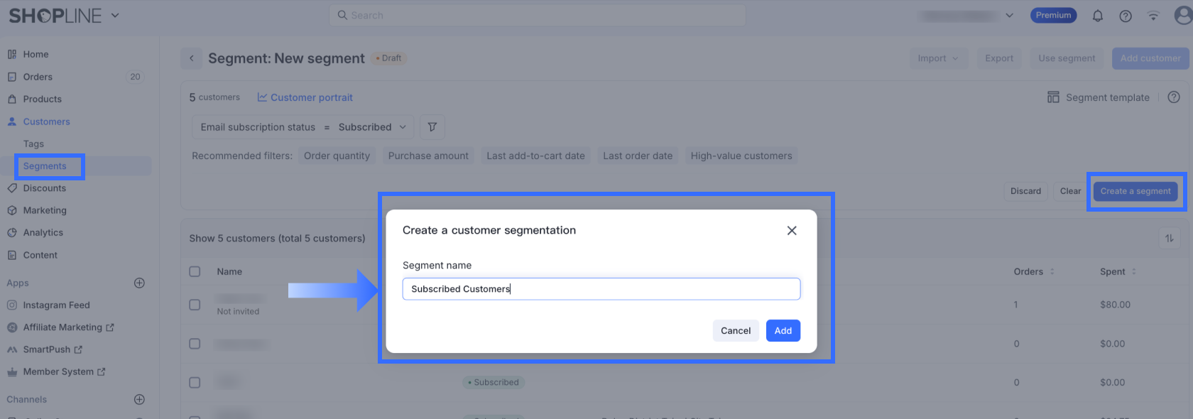
Task: Open the Import dropdown button
Action: point(937,58)
